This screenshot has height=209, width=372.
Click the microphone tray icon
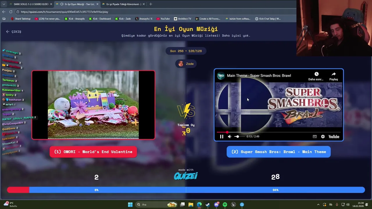tap(337, 205)
